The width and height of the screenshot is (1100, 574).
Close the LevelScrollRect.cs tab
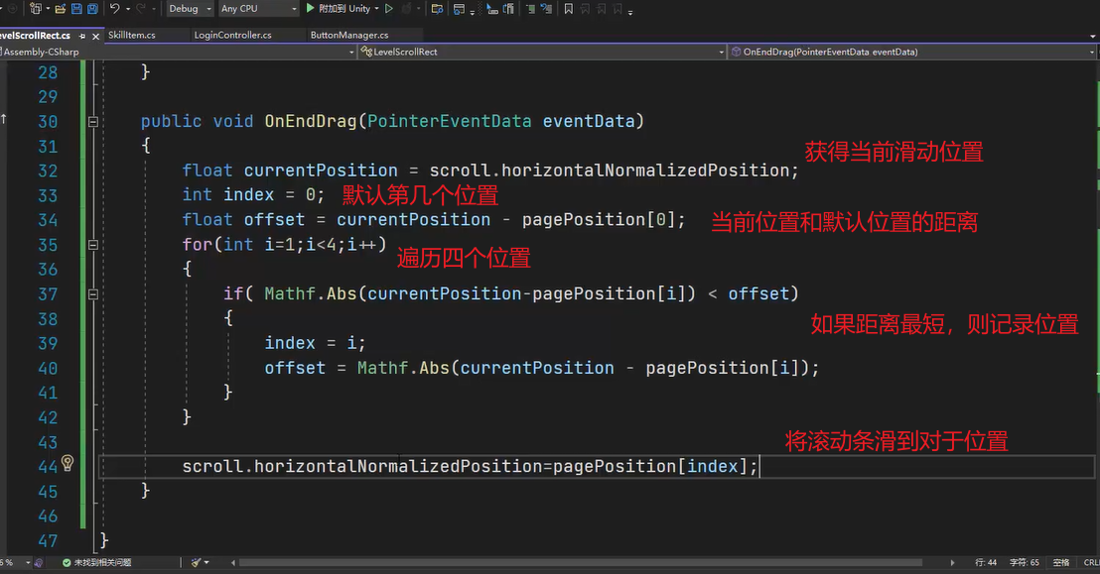(x=93, y=35)
